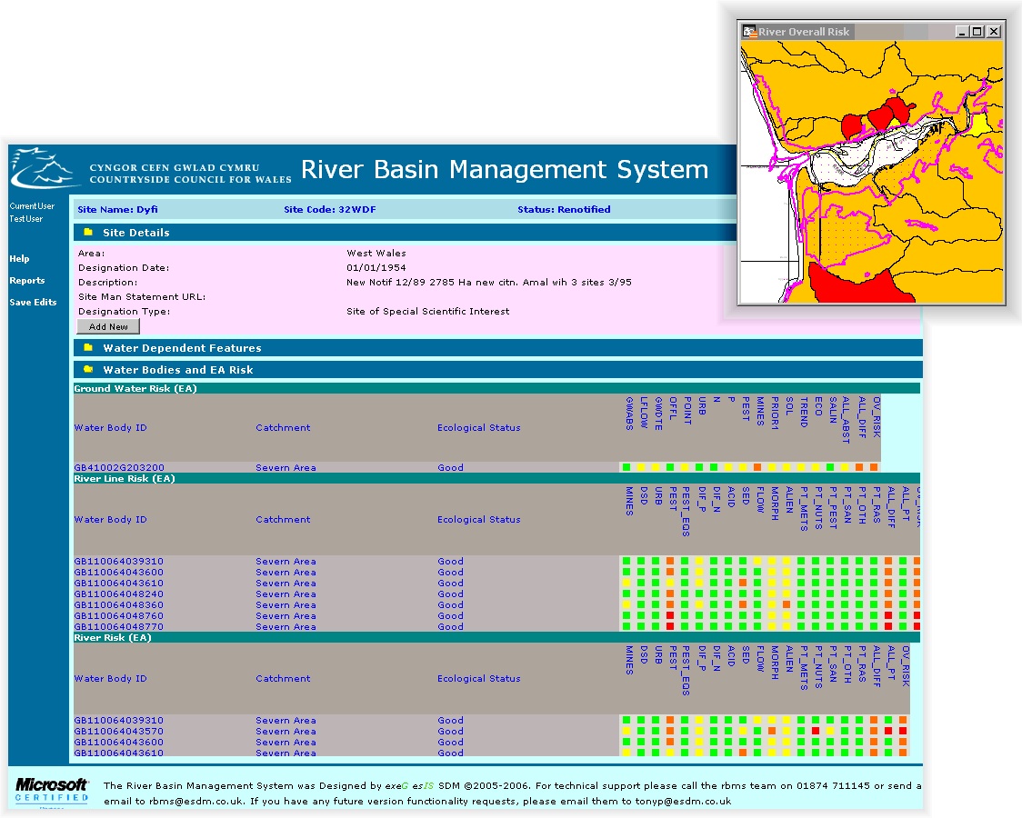This screenshot has width=1022, height=818.
Task: Click the GWABS column header in Ground Water
Action: pyautogui.click(x=629, y=414)
